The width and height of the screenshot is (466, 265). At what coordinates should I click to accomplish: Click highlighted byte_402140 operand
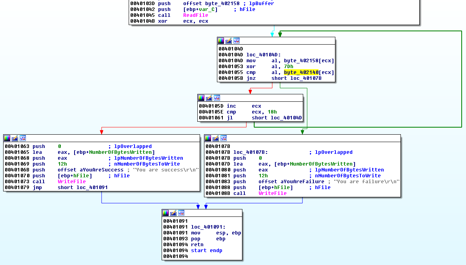301,72
